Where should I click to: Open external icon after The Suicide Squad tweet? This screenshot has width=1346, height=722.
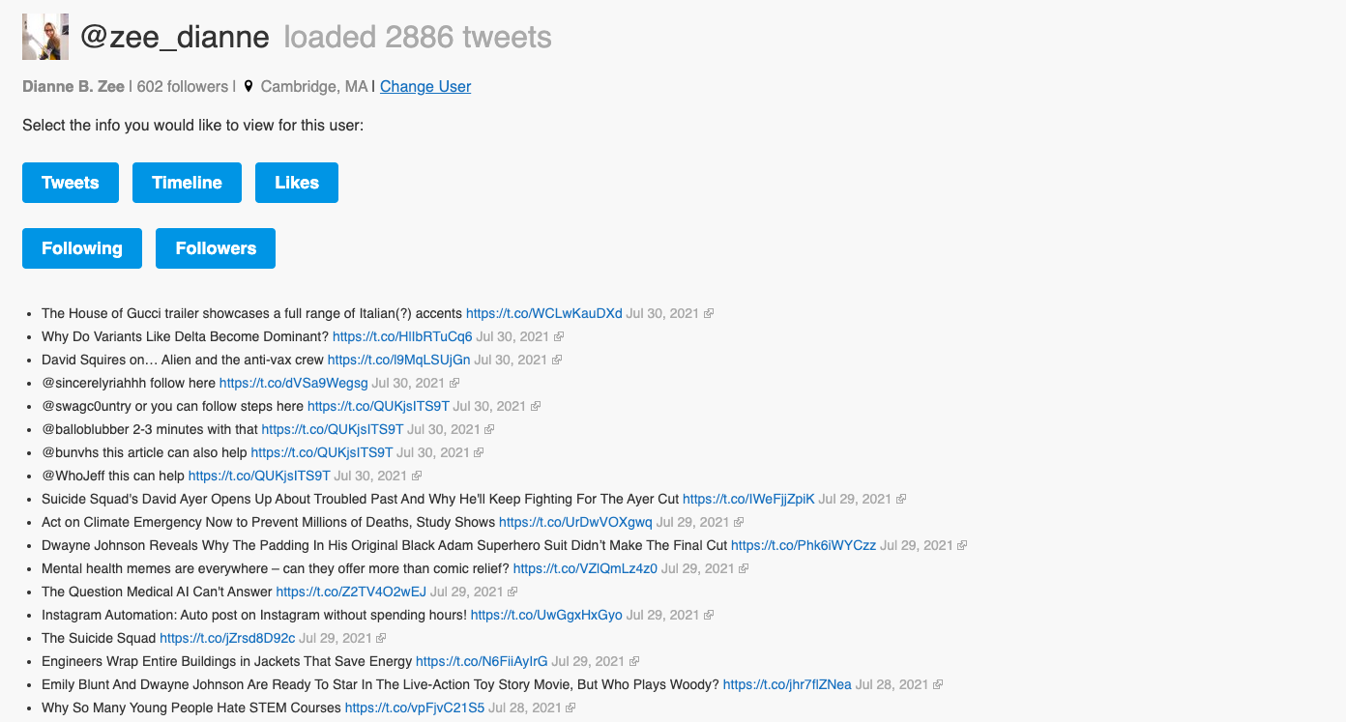381,638
